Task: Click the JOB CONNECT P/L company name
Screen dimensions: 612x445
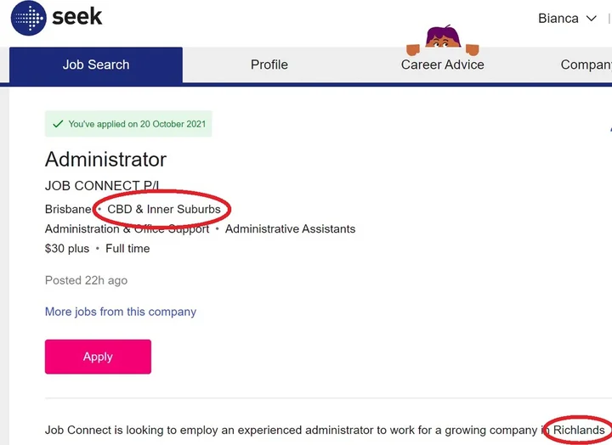Action: (102, 186)
